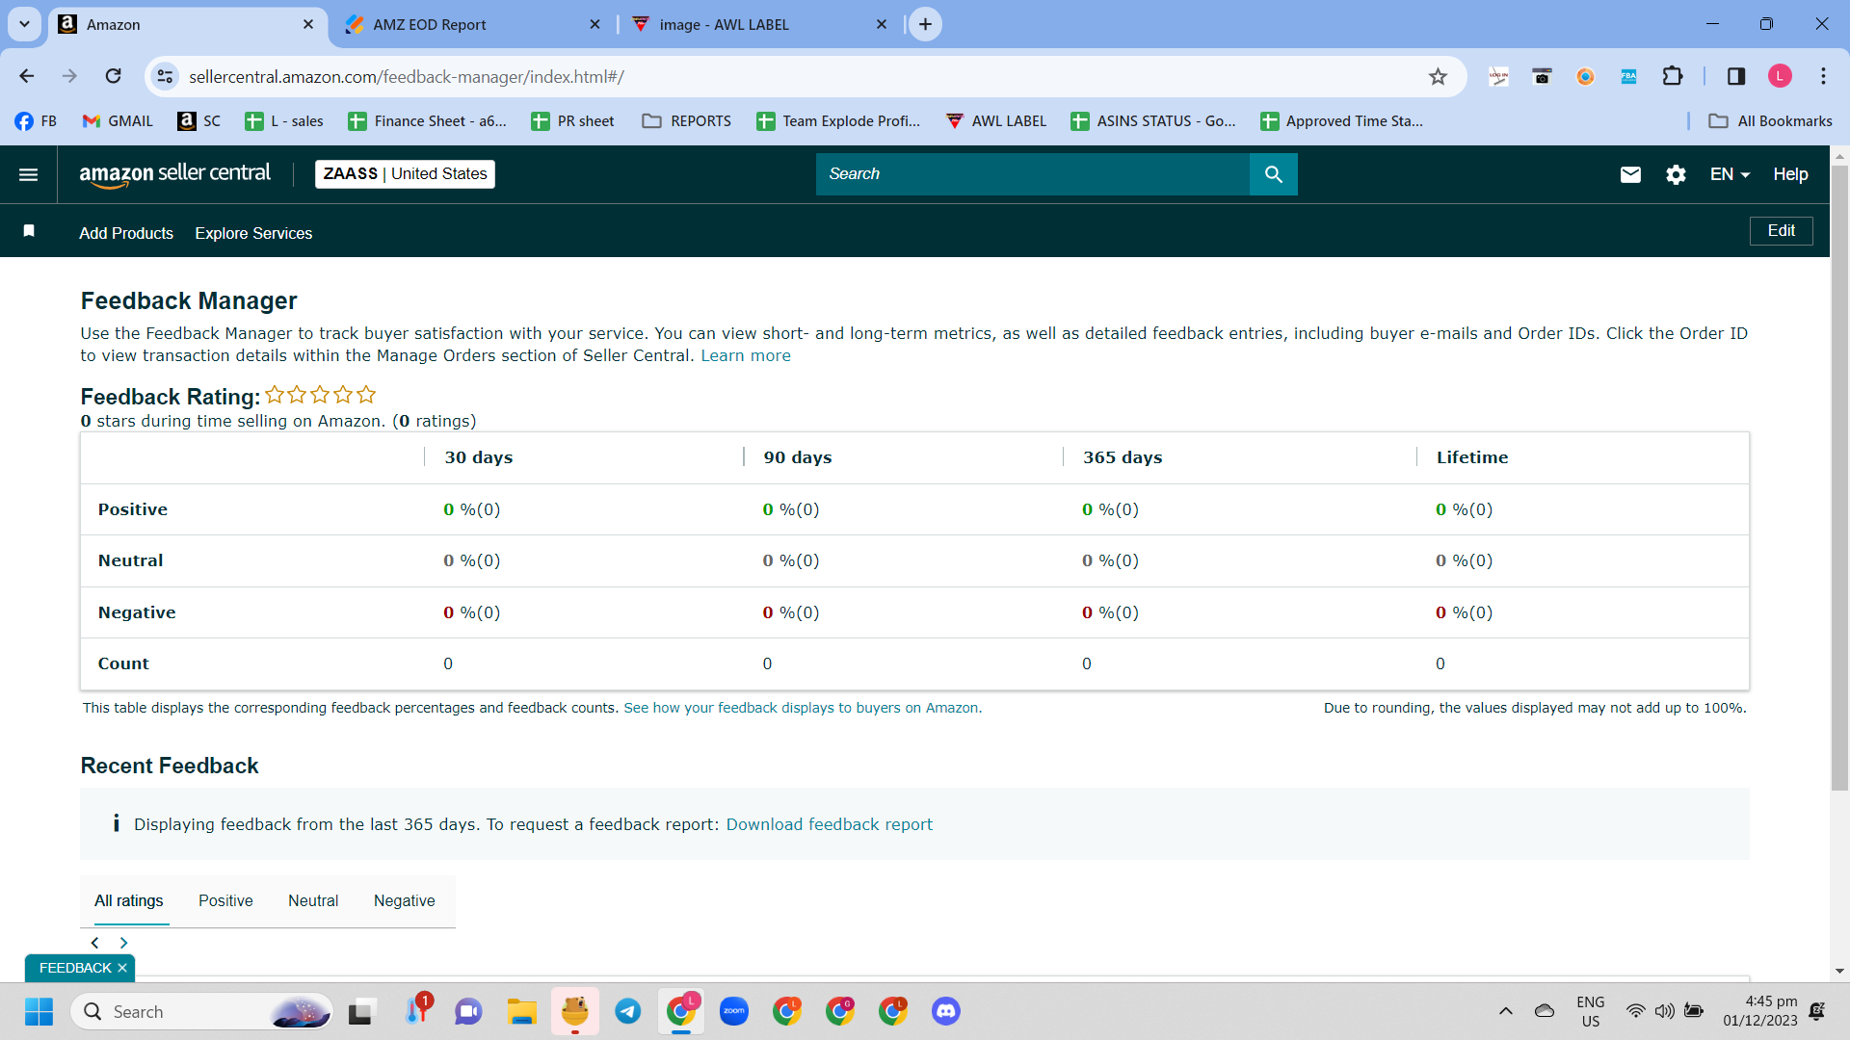Click the orange circle extension icon
Screen dimensions: 1850x1040
(1585, 76)
